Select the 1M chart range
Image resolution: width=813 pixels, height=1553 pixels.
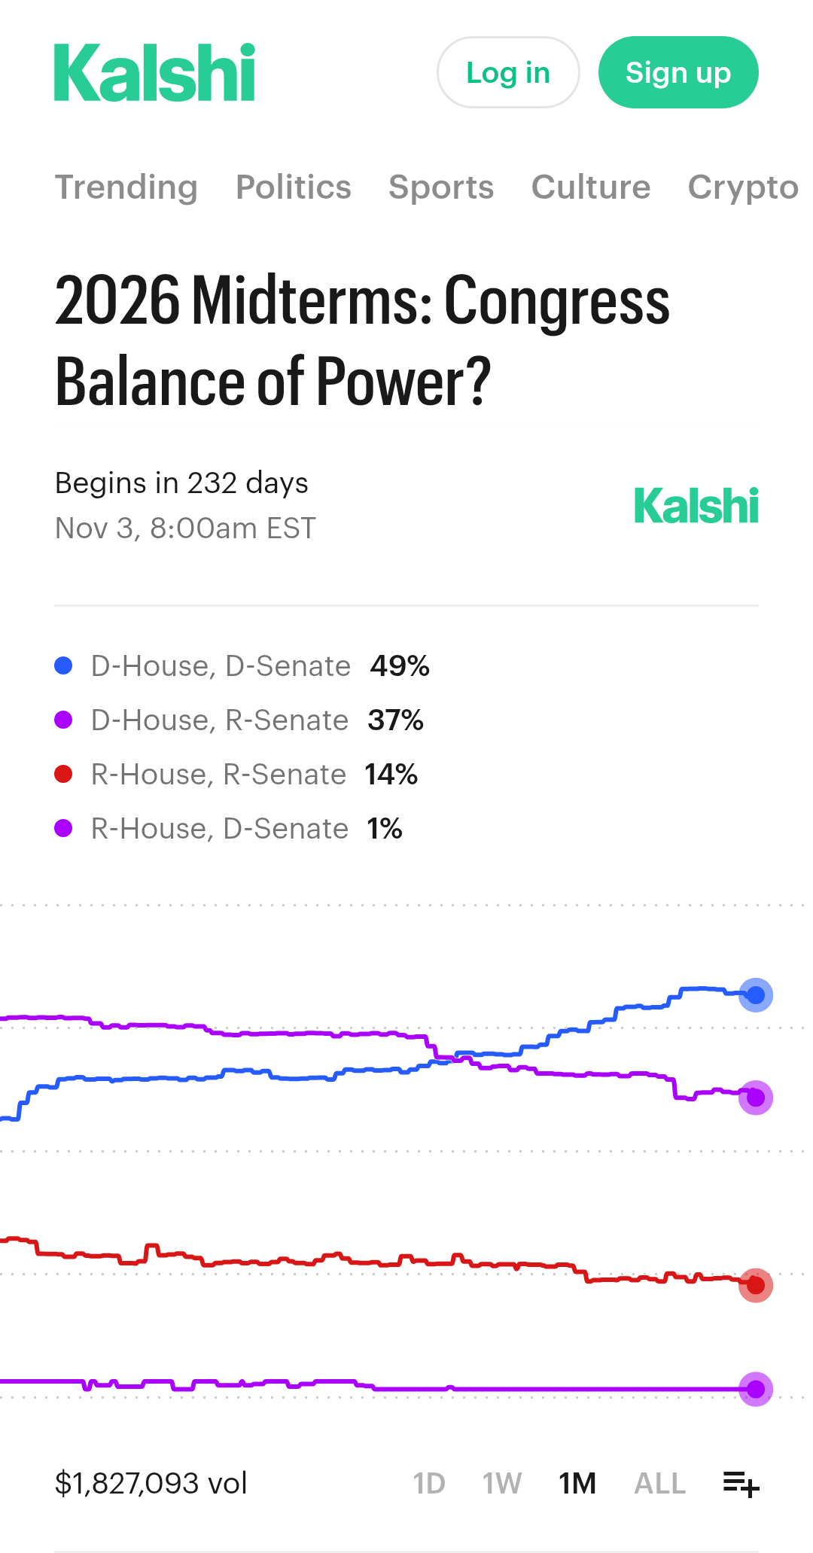pos(577,1484)
